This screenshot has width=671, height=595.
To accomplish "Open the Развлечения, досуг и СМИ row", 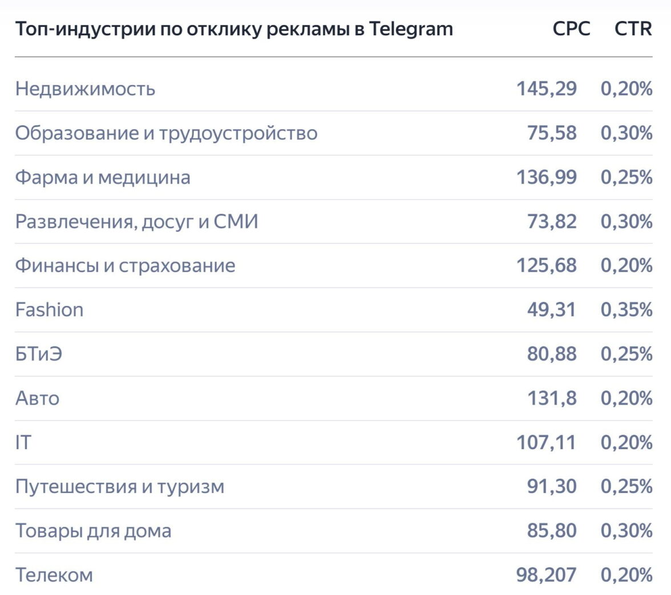I will coord(137,221).
